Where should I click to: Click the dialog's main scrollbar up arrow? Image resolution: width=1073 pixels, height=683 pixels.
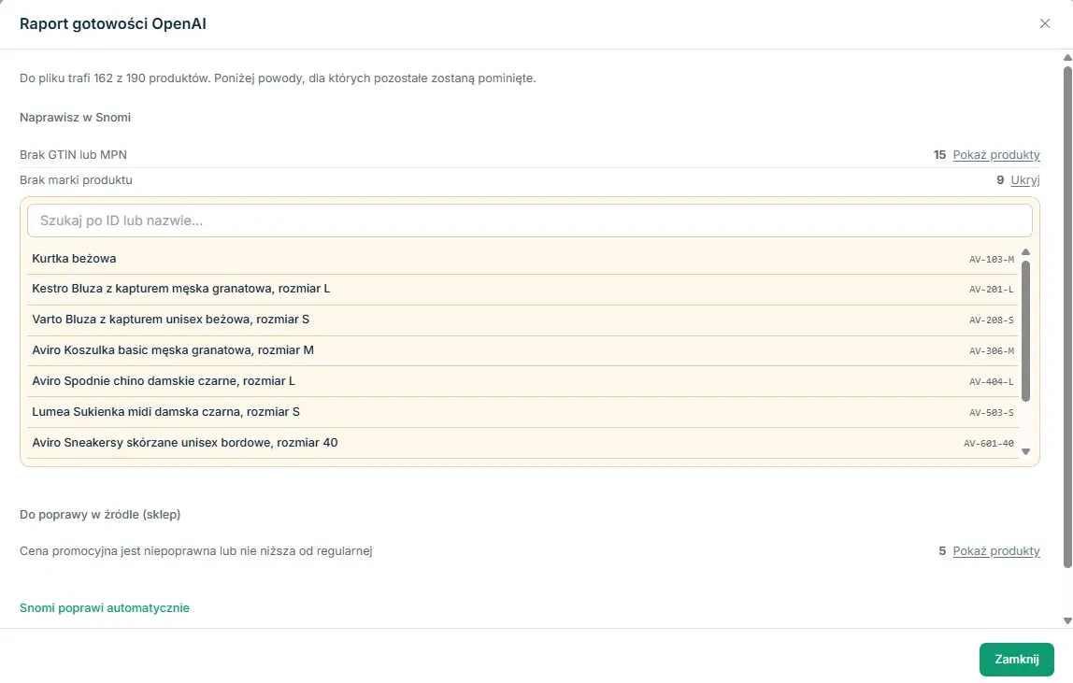1066,58
